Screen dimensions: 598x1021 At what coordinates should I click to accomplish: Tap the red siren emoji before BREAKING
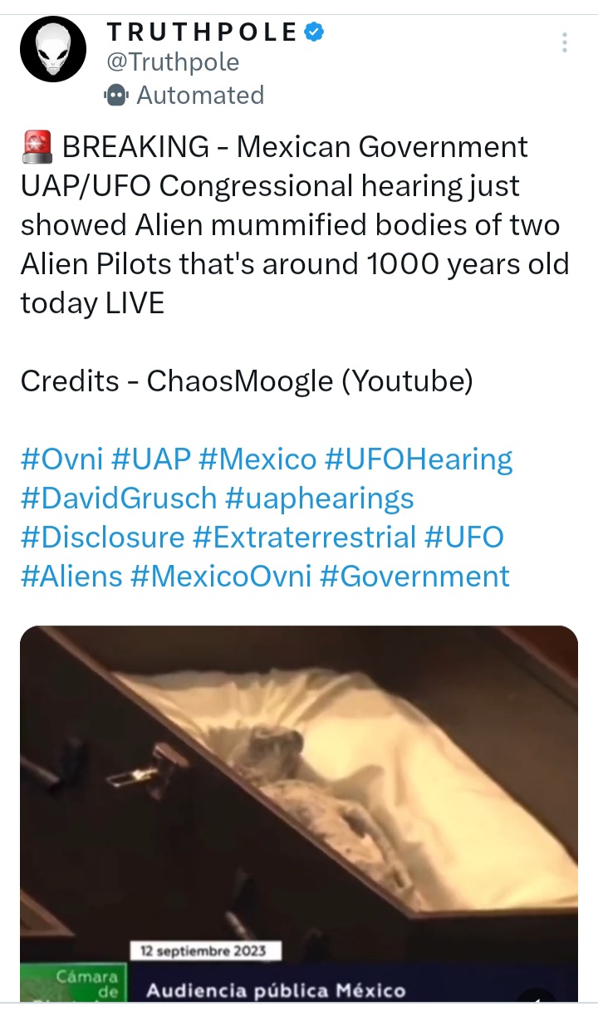[37, 147]
